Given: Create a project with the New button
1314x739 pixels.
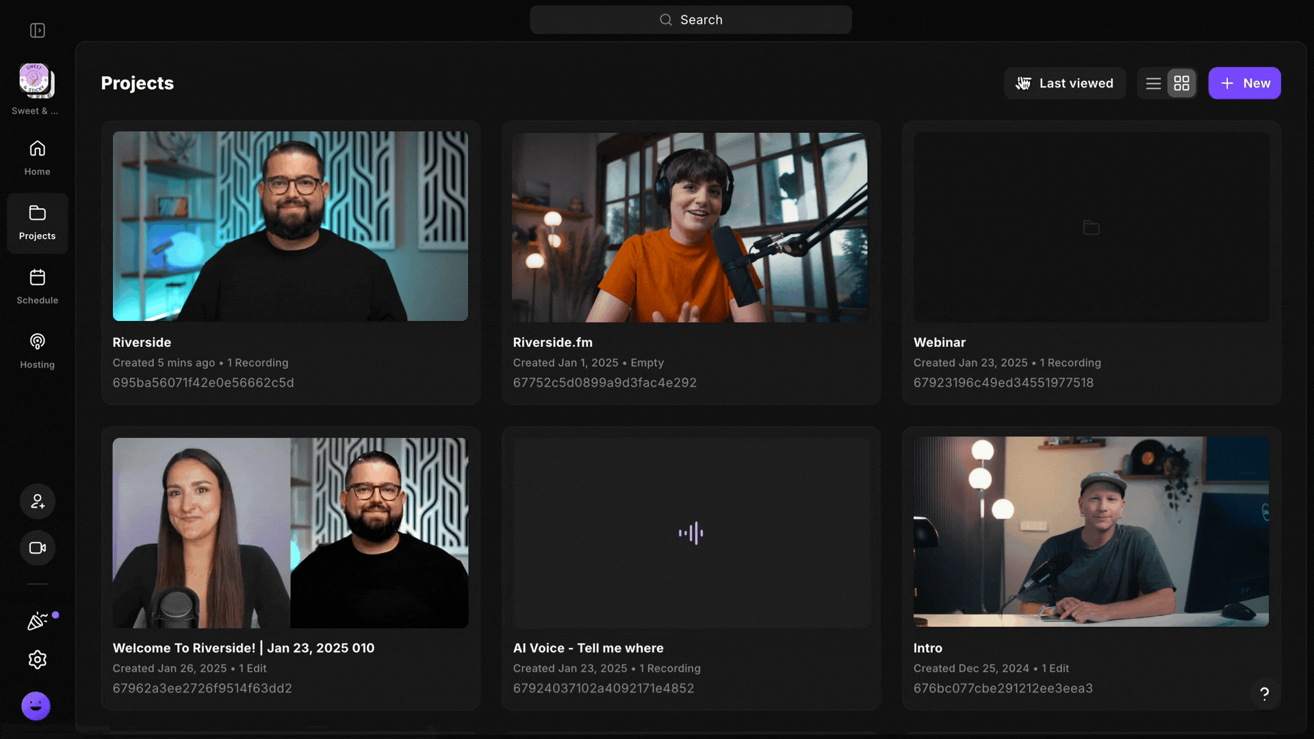Looking at the screenshot, I should pos(1245,83).
